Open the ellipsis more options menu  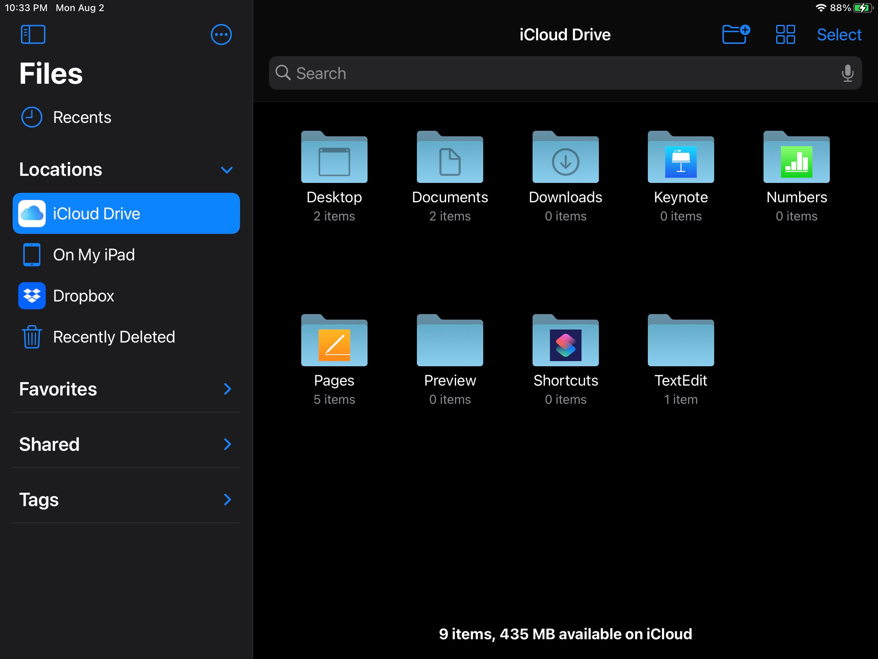pyautogui.click(x=221, y=35)
